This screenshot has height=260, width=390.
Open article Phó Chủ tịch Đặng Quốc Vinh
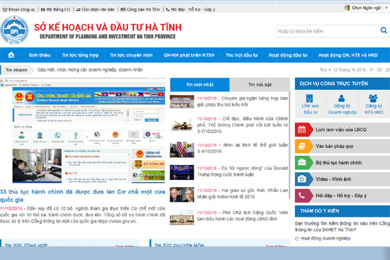pyautogui.click(x=243, y=215)
